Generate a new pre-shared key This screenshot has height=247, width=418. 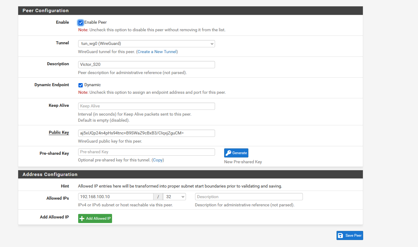click(x=236, y=153)
